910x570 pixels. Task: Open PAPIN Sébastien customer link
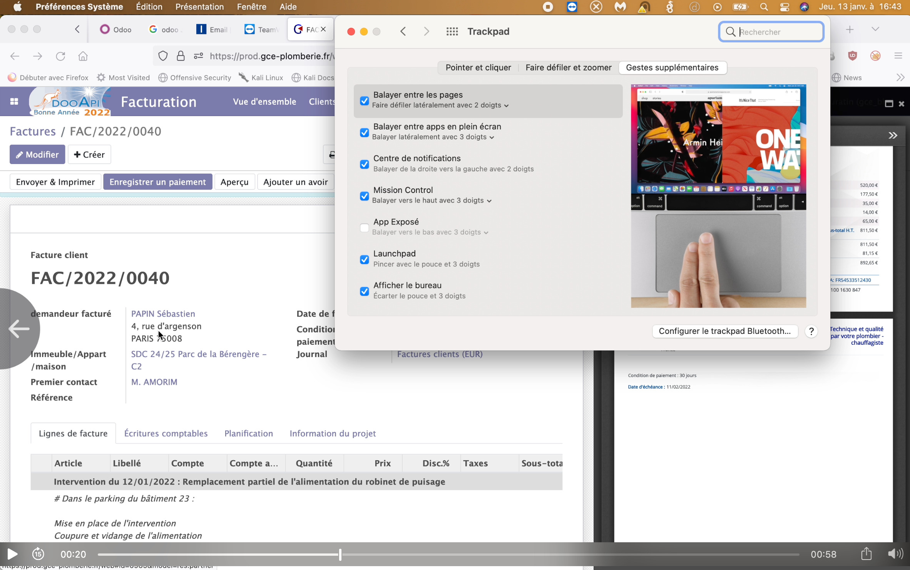point(163,314)
